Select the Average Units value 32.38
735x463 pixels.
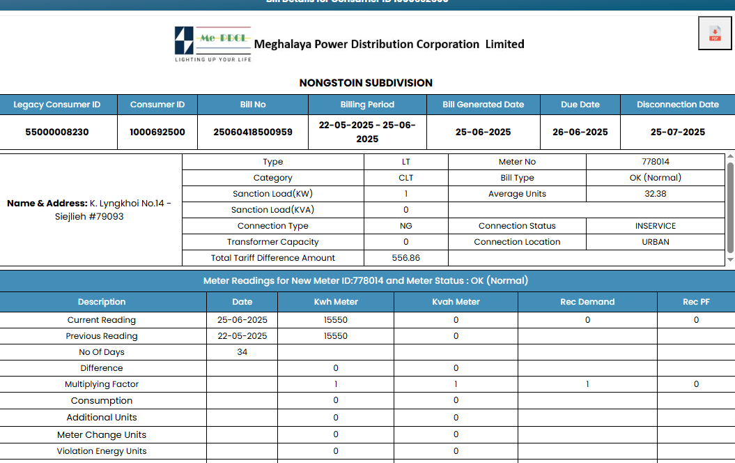tap(656, 194)
